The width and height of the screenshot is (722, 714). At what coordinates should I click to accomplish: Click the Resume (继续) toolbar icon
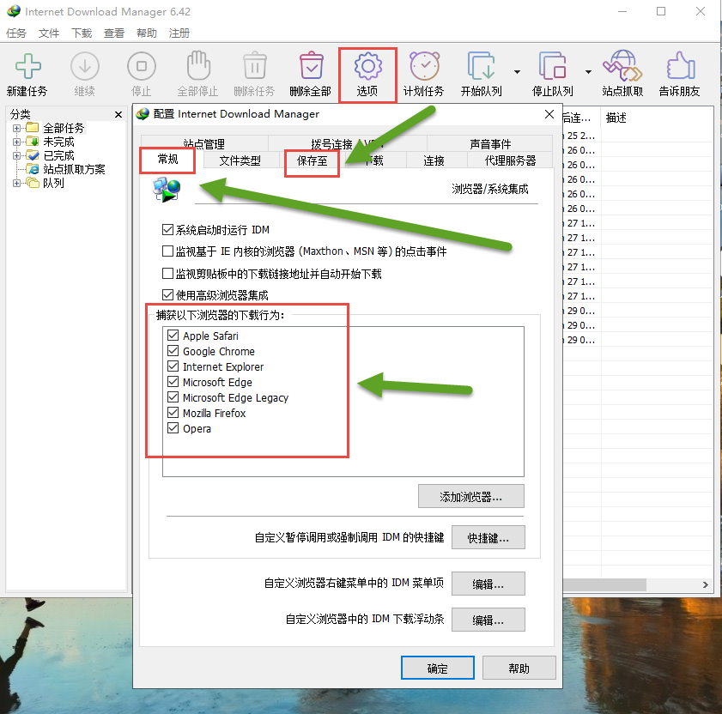[85, 67]
